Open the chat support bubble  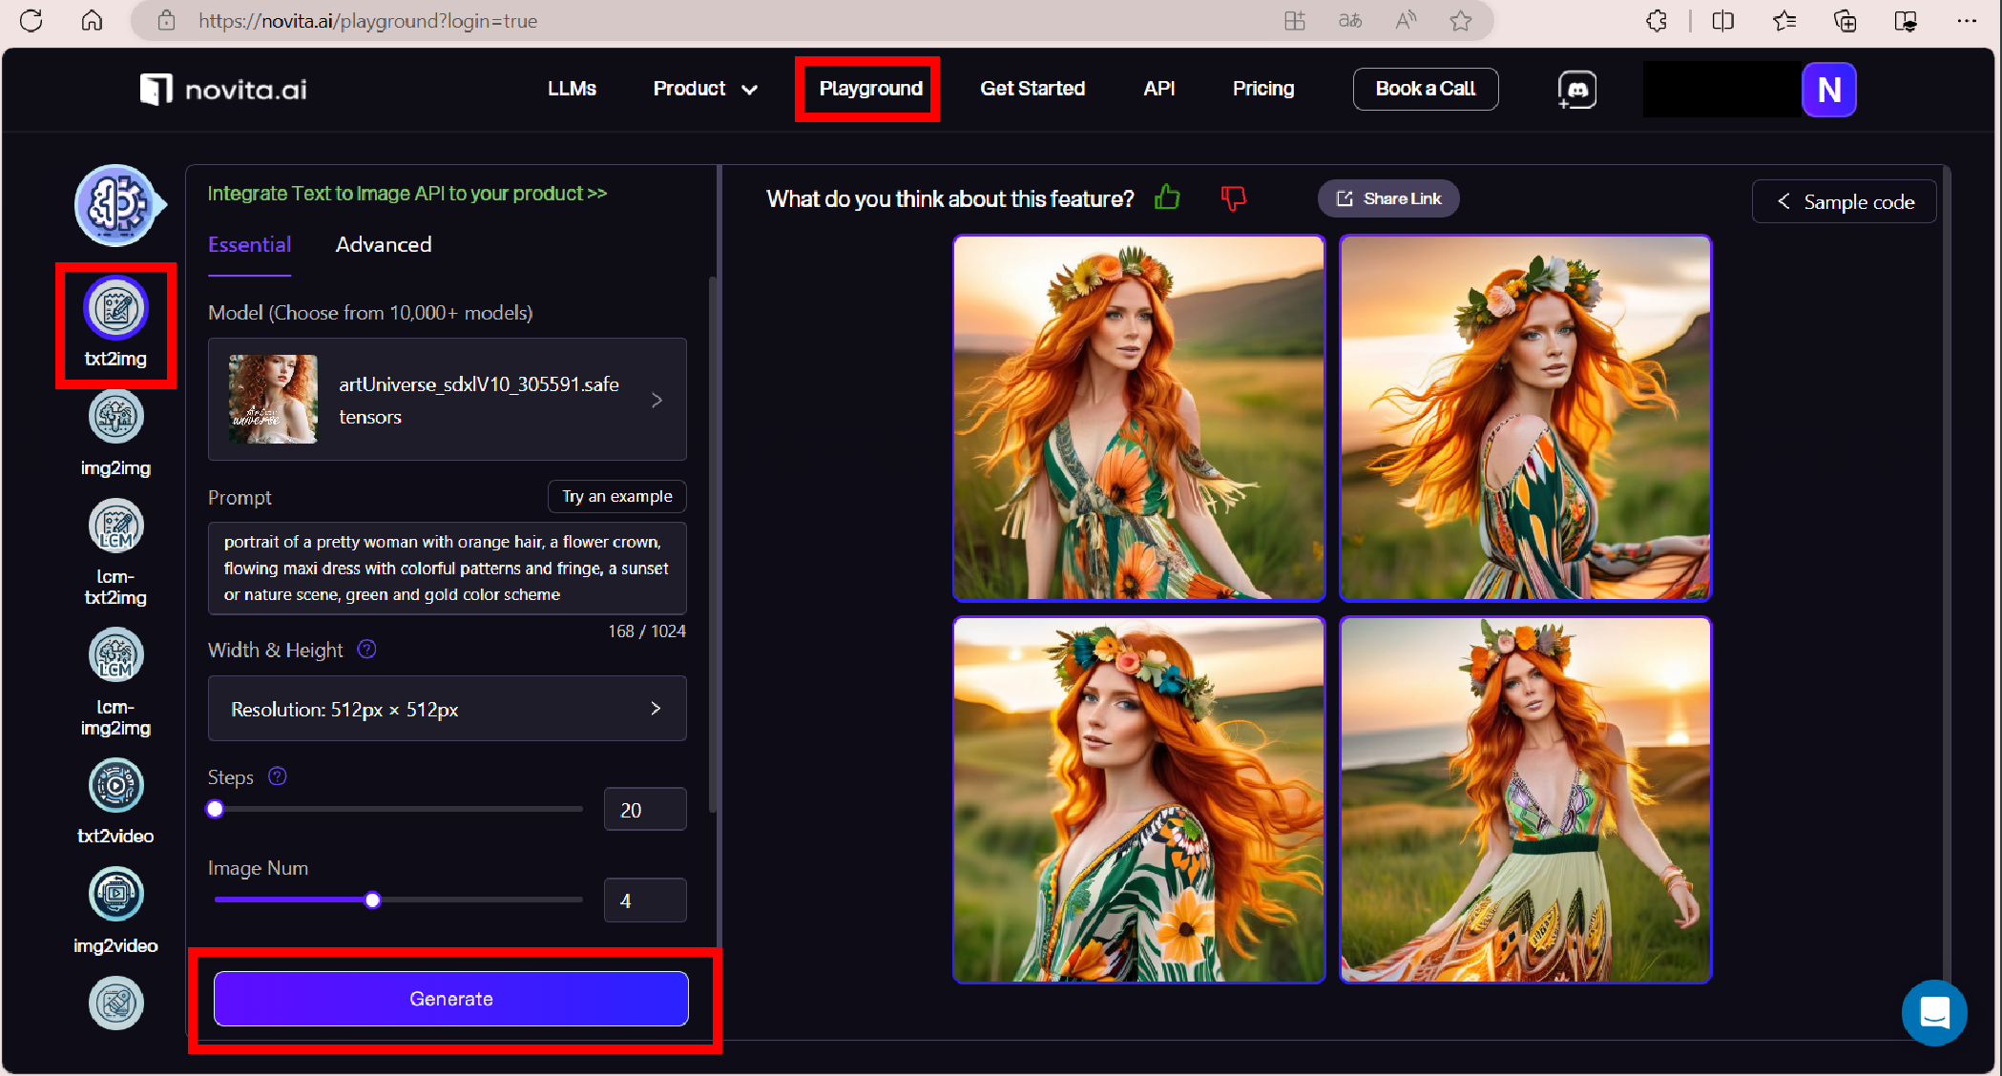tap(1933, 1012)
